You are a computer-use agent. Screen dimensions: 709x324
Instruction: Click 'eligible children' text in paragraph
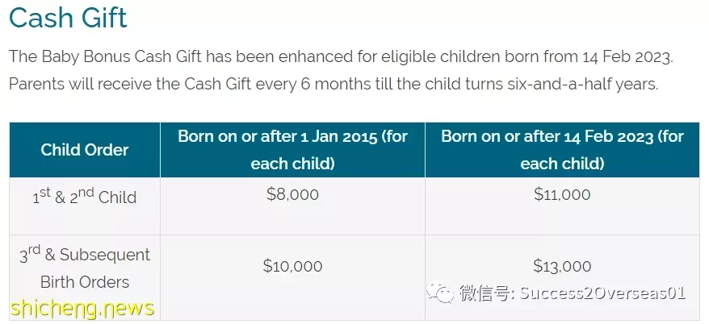(x=440, y=57)
